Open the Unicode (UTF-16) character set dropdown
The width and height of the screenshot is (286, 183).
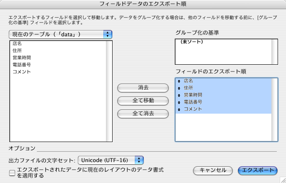coord(111,160)
